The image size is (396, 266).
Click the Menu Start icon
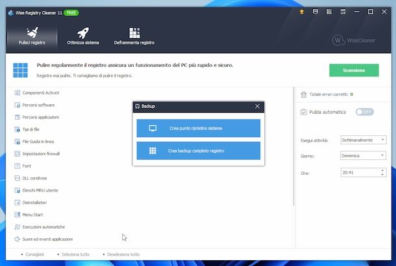[17, 215]
